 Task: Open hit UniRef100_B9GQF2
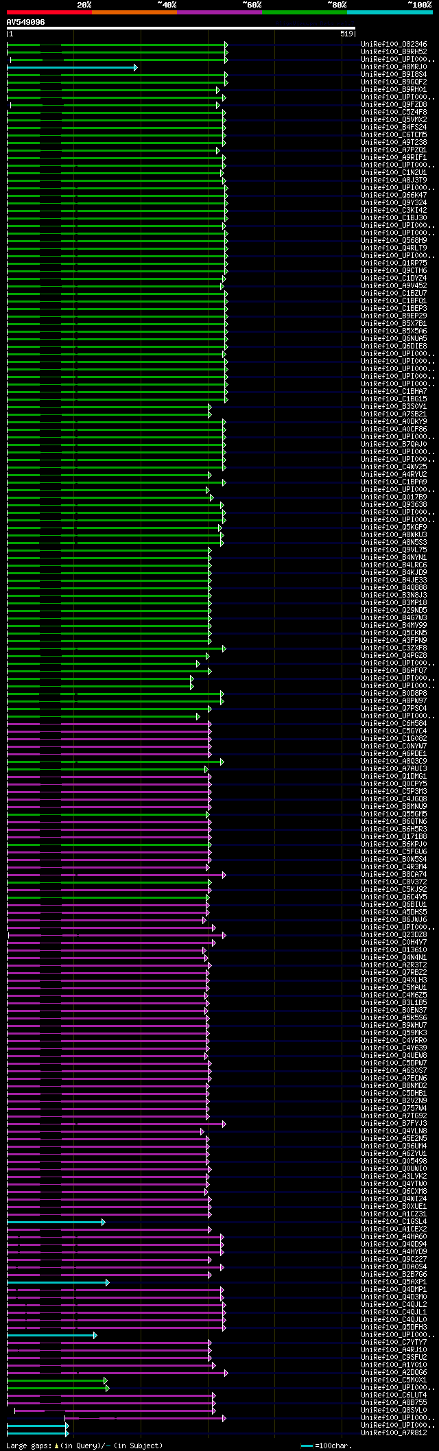click(394, 82)
